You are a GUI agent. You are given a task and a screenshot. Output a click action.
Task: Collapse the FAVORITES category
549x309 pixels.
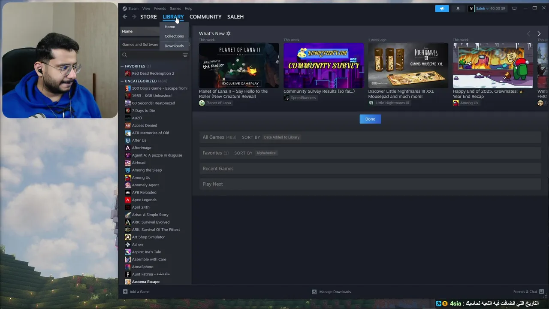(122, 66)
